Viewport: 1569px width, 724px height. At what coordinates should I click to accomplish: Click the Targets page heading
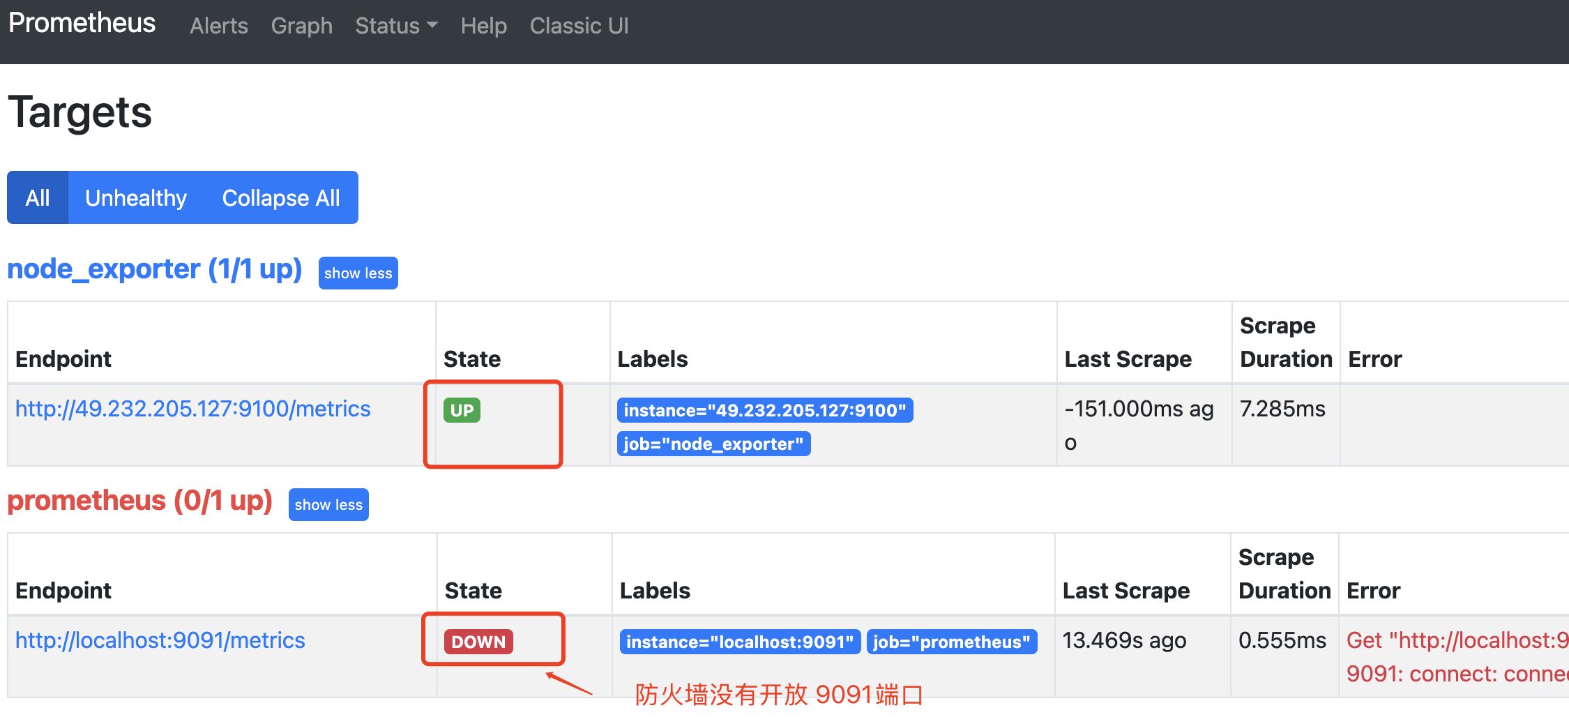[80, 112]
